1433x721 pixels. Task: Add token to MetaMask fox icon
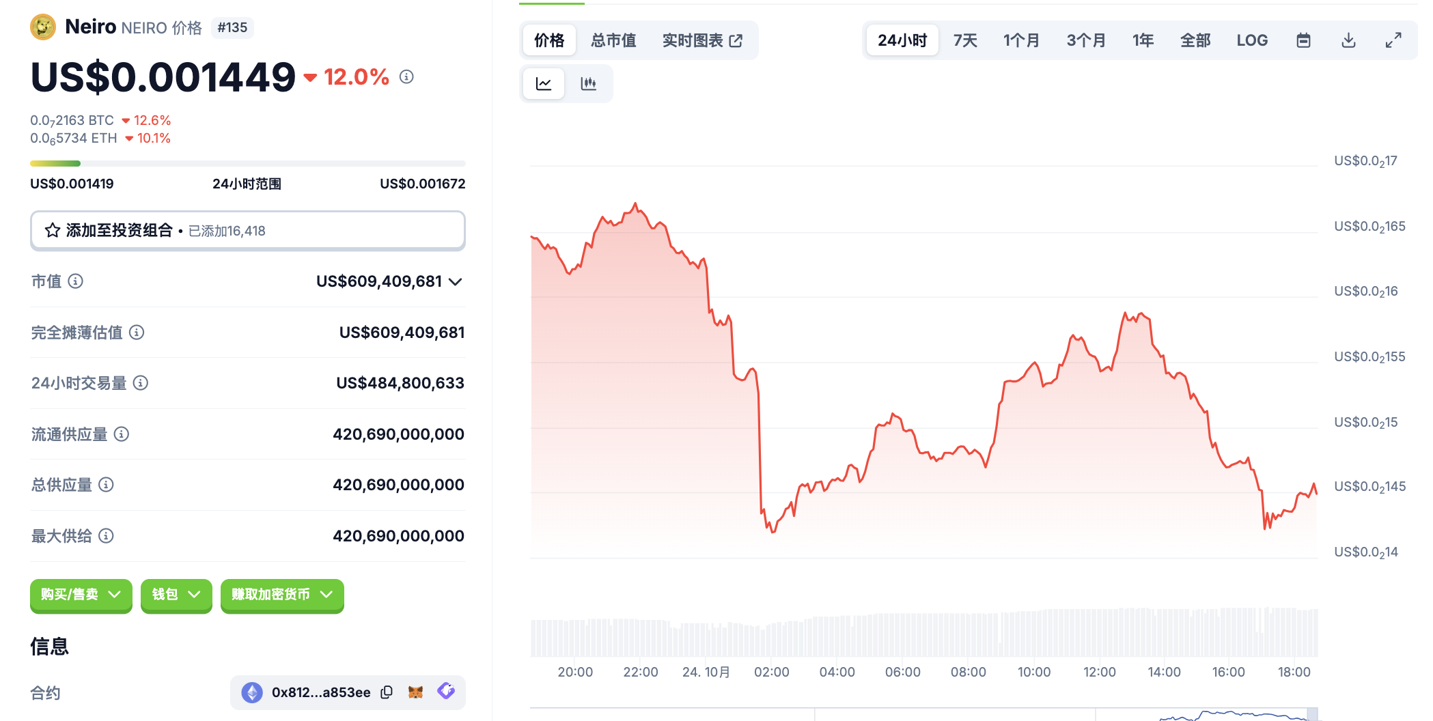coord(415,692)
